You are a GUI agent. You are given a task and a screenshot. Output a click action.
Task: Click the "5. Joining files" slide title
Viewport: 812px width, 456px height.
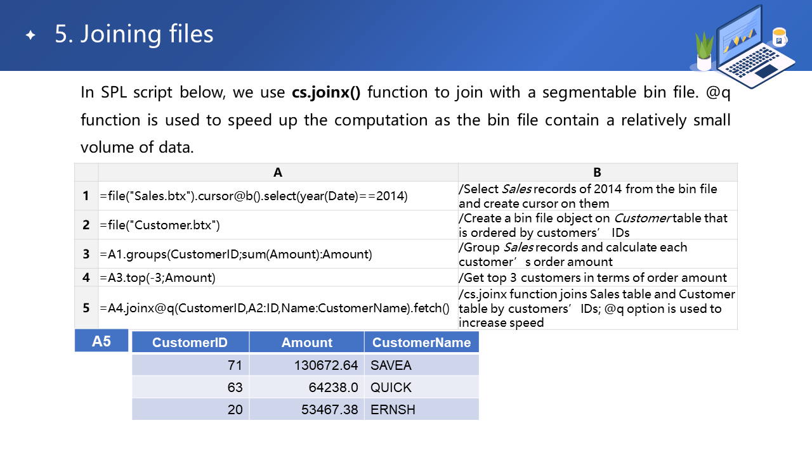coord(134,34)
